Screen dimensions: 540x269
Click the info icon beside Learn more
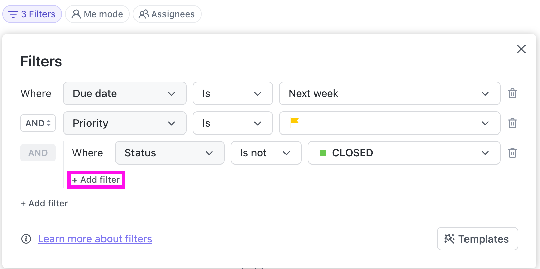point(26,239)
